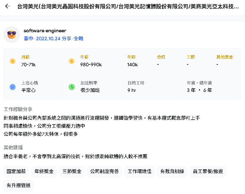Click the 其他獎金 label
The height and width of the screenshot is (194, 245).
coord(225,57)
